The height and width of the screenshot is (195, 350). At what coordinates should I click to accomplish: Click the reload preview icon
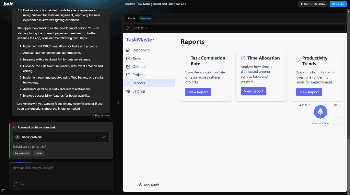tap(127, 28)
